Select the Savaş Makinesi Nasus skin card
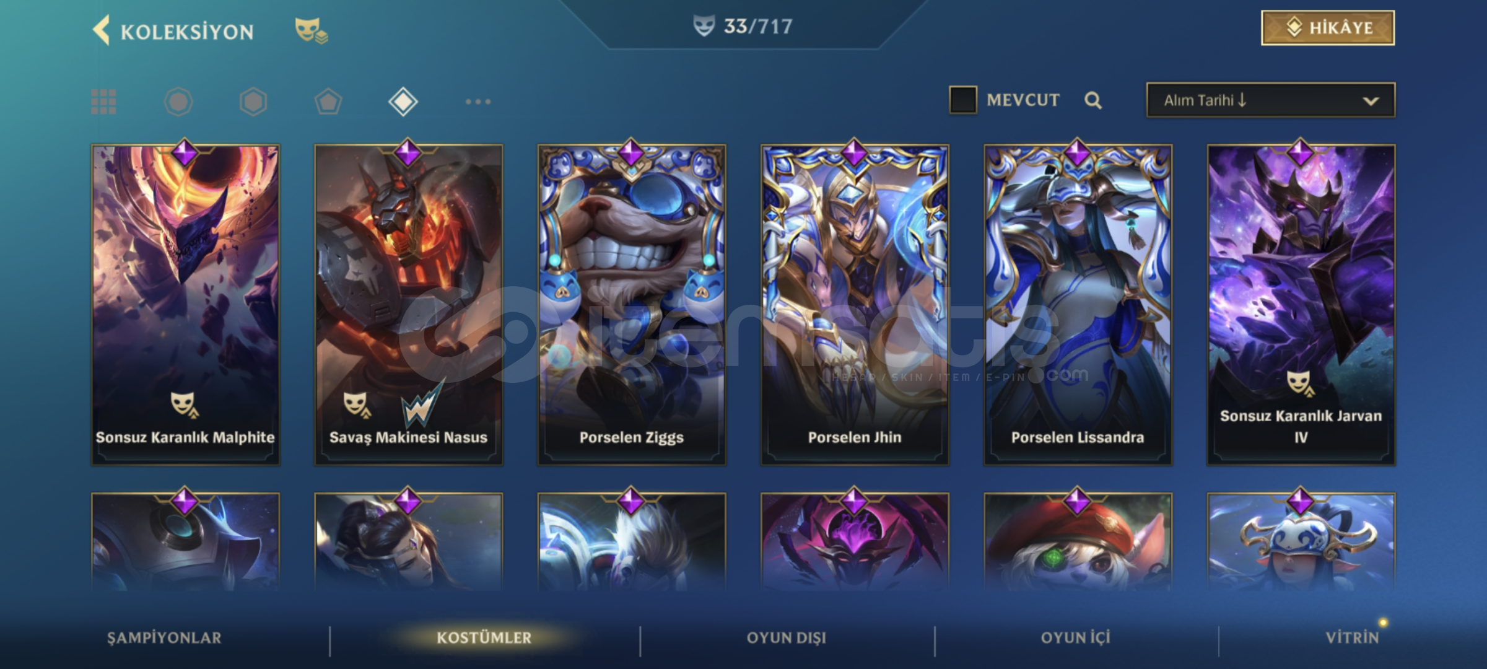 point(409,305)
